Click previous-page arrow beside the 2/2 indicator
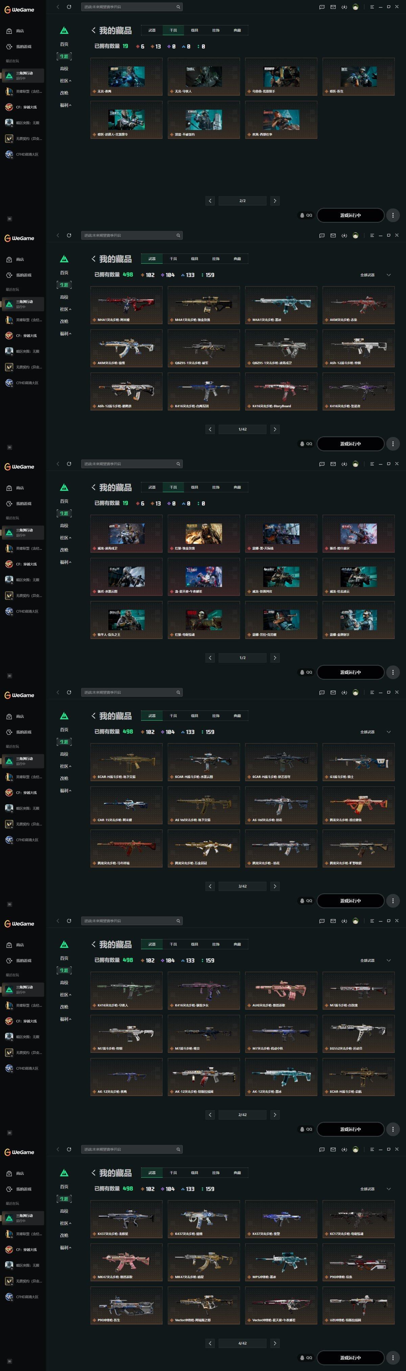406x1371 pixels. point(210,201)
